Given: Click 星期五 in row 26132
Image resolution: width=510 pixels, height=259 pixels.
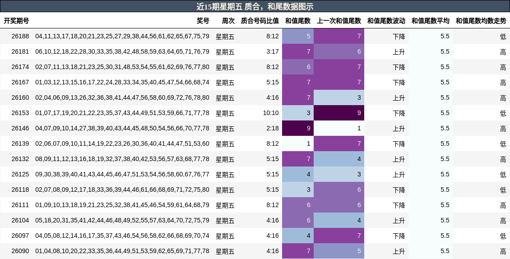Looking at the screenshot, I should [x=225, y=159].
